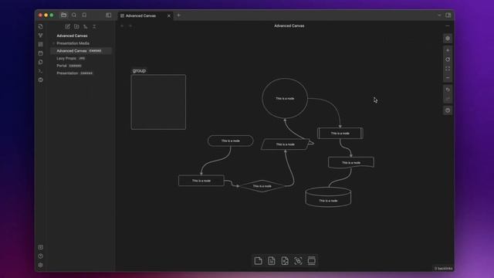
Task: Switch to the search sidebar tab
Action: [74, 15]
